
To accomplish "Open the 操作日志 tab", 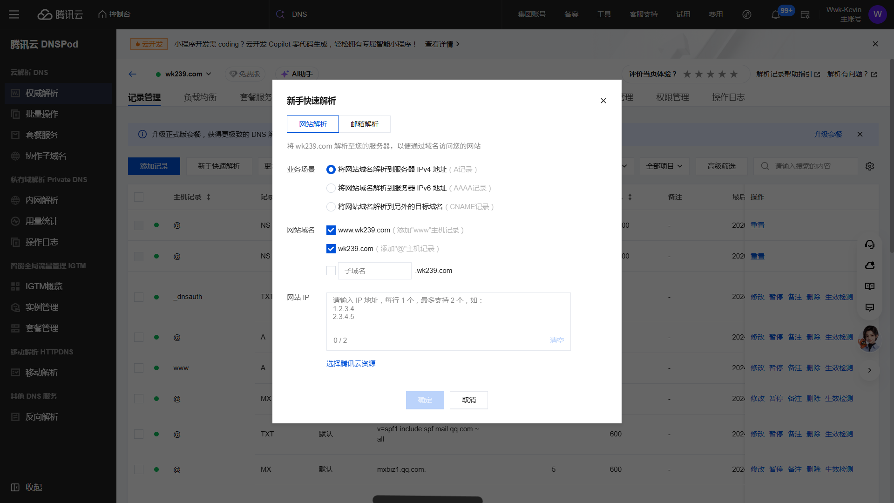I will (729, 97).
